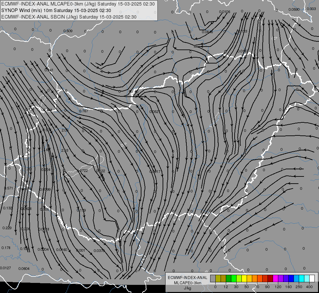This screenshot has height=293, width=319.
Task: Click map value 2.05
Action: (65, 130)
